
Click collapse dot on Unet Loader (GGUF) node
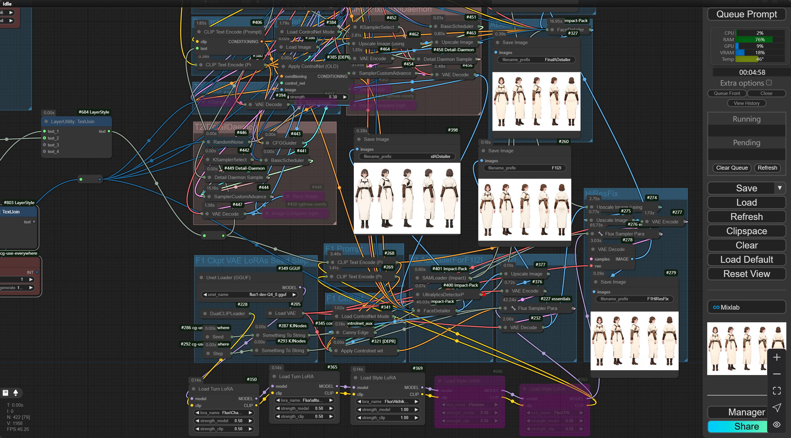tap(201, 278)
